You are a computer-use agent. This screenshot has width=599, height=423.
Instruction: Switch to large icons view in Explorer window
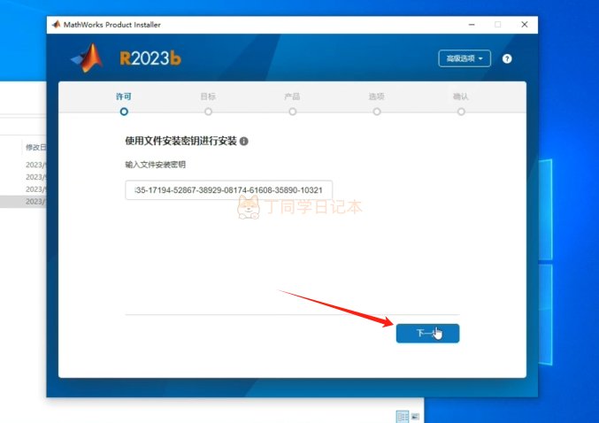415,416
